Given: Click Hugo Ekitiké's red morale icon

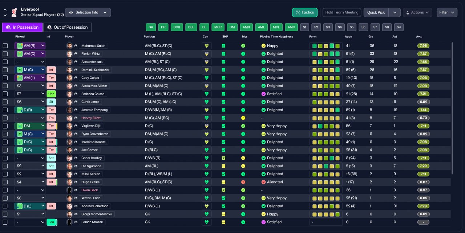Looking at the screenshot, I should [243, 182].
